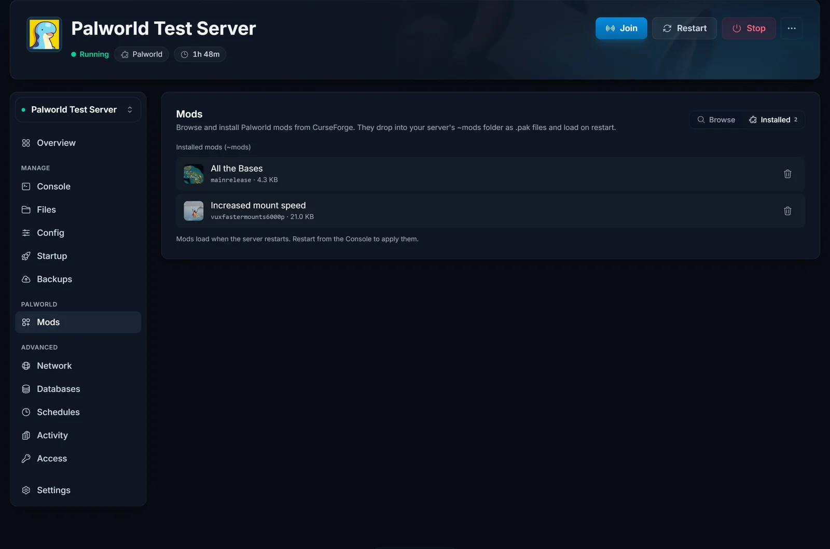View the Activity log page
The width and height of the screenshot is (830, 549).
(x=78, y=435)
